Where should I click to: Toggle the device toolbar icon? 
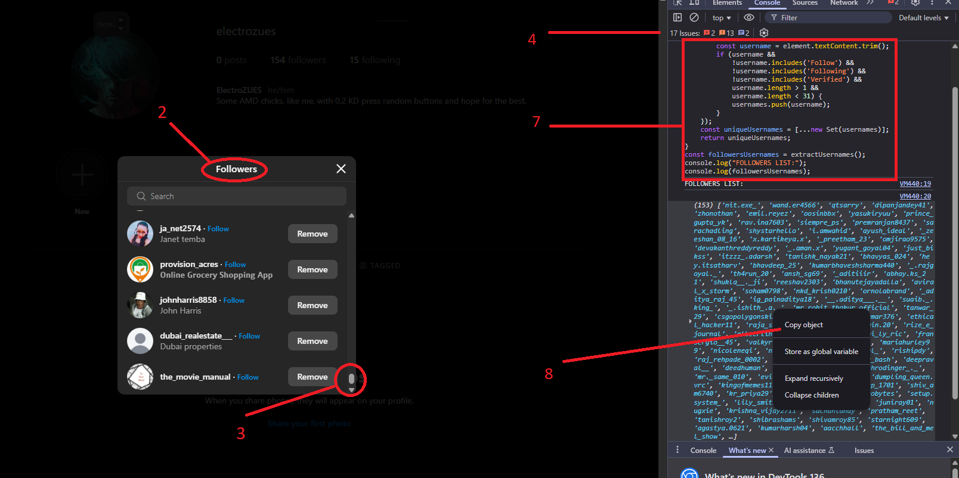694,3
